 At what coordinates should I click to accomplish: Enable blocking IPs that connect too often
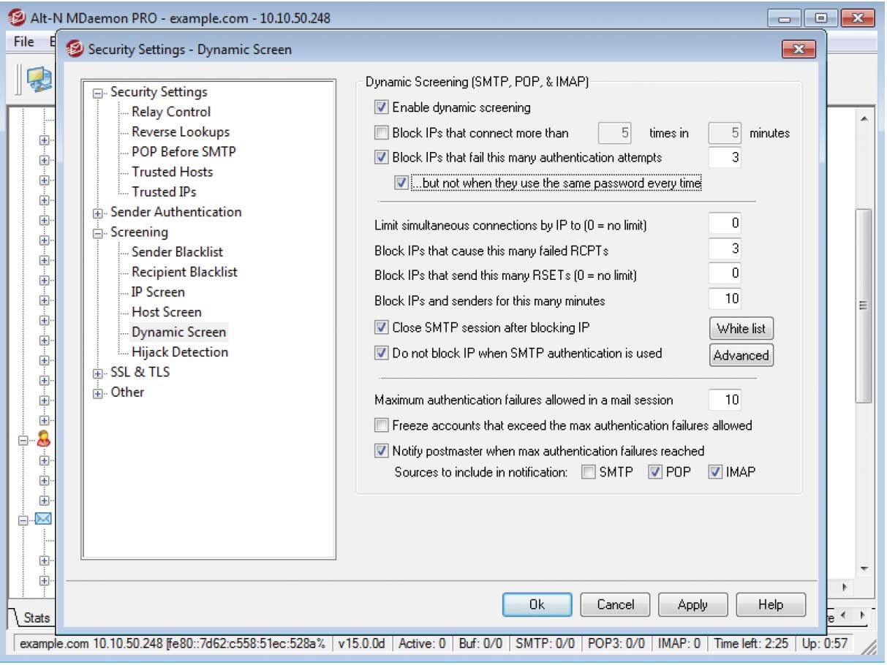pyautogui.click(x=381, y=133)
